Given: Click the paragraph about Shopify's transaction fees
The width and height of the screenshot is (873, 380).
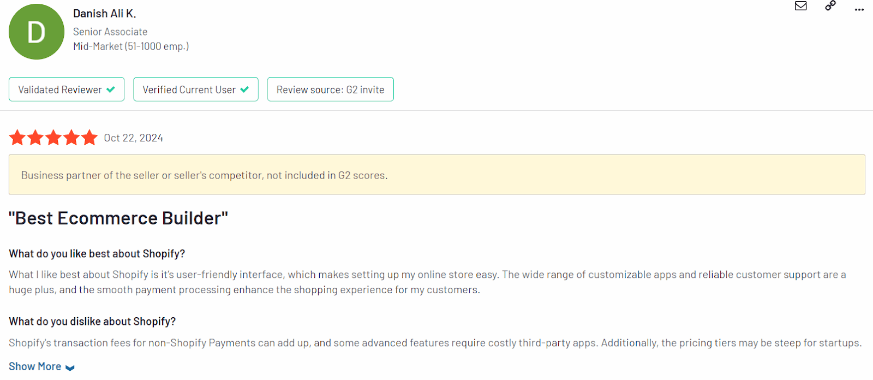Looking at the screenshot, I should pyautogui.click(x=435, y=343).
